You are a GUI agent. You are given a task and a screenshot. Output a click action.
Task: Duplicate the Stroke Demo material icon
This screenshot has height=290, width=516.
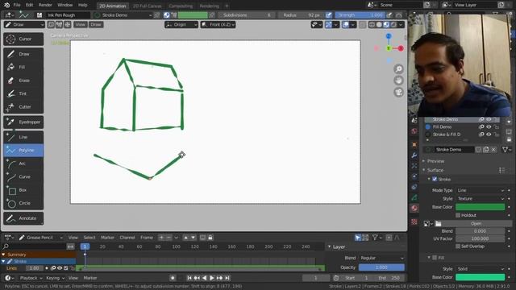tap(486, 150)
